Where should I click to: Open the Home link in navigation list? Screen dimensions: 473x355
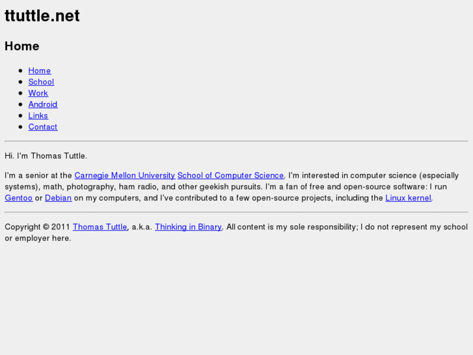coord(39,70)
